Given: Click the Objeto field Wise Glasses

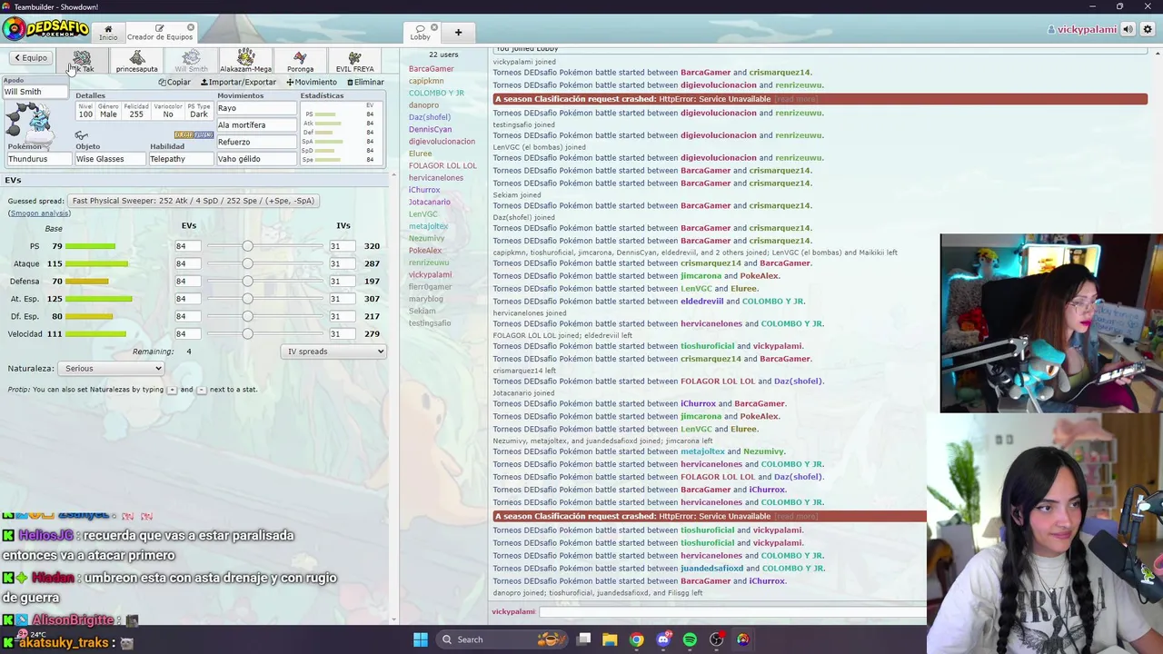Looking at the screenshot, I should pyautogui.click(x=110, y=159).
